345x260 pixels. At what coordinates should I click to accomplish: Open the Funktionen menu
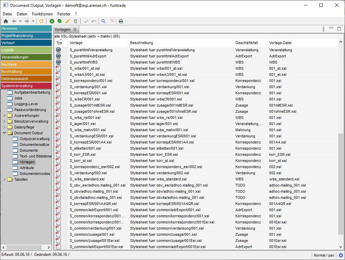[x=42, y=14]
